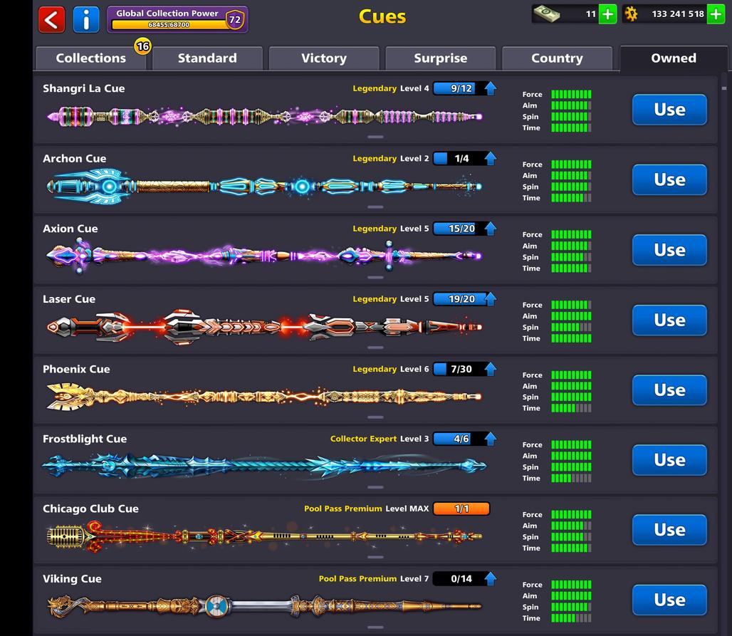Click the gold coin icon
This screenshot has width=732, height=636.
pyautogui.click(x=631, y=14)
